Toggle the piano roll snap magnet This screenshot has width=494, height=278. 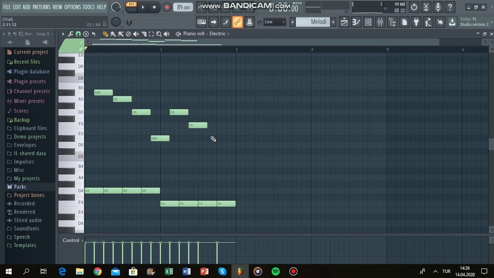point(78,34)
